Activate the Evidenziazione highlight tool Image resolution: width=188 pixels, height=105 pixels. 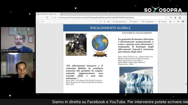[148, 22]
